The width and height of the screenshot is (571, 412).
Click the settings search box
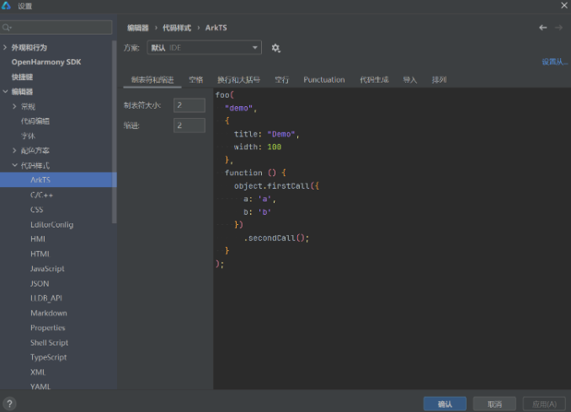(56, 27)
